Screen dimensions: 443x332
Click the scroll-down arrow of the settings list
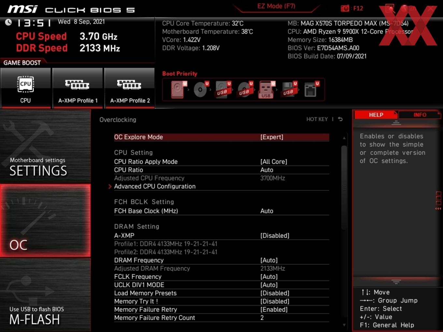[x=344, y=325]
